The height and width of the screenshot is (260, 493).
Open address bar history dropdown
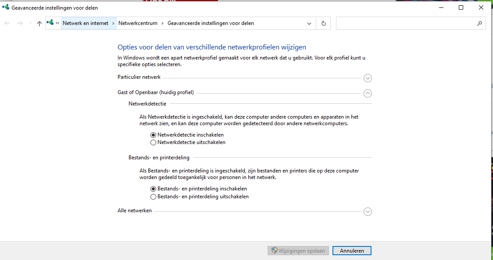(309, 24)
